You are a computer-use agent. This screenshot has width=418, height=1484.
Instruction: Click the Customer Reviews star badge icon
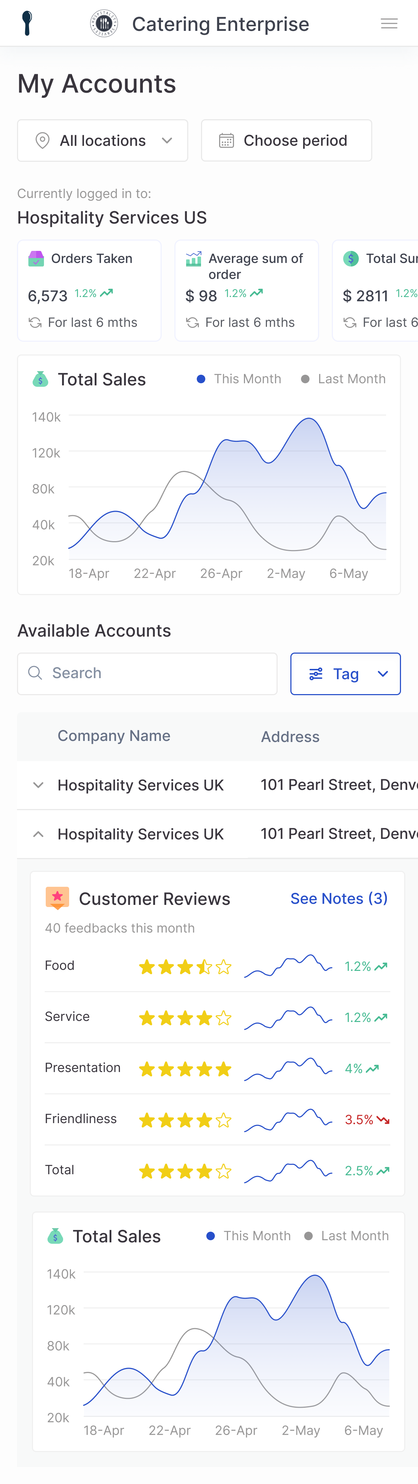click(57, 897)
